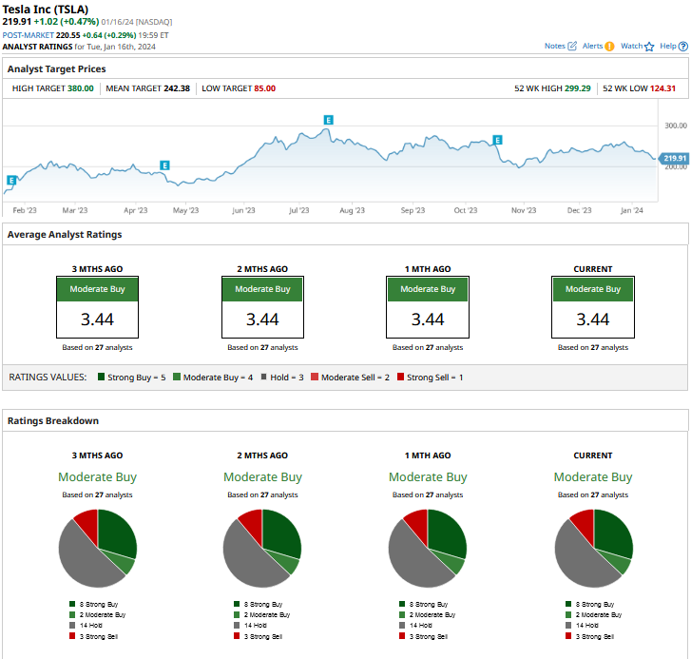Open the Notes edit icon
691x659 pixels.
coord(572,46)
